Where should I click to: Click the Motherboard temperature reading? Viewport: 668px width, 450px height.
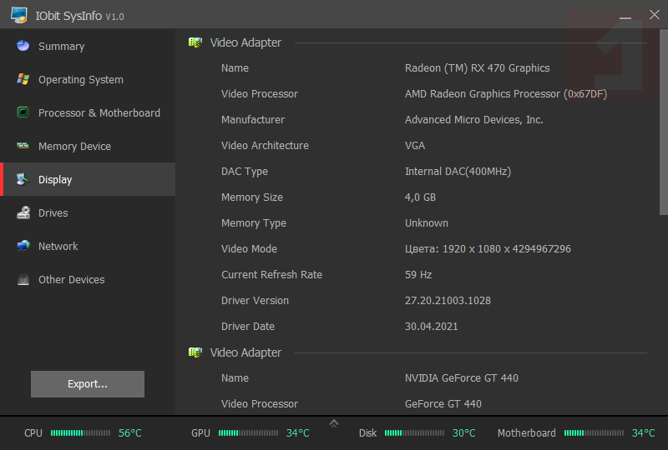click(643, 433)
